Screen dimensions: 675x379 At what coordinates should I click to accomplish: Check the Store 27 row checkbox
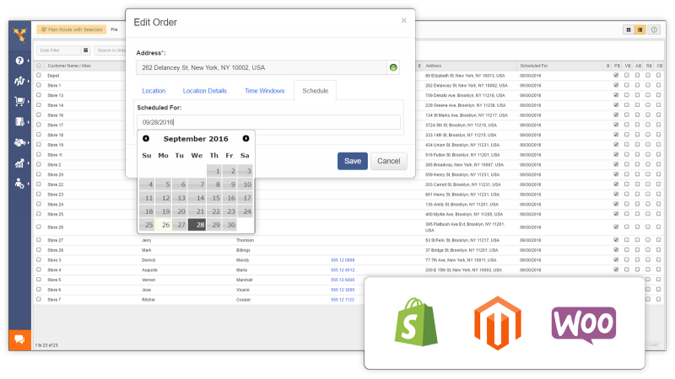click(x=39, y=240)
